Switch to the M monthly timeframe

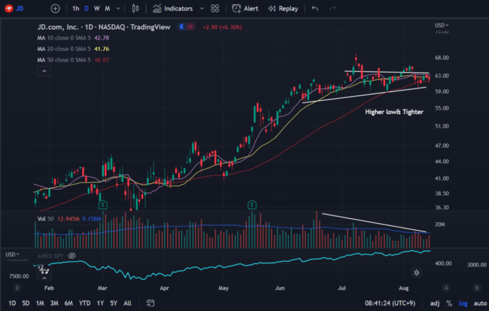click(107, 9)
